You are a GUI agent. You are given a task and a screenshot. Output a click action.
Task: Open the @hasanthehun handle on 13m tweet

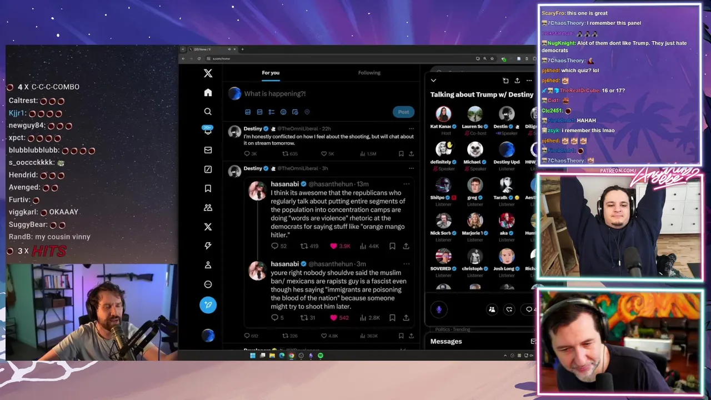click(x=331, y=184)
